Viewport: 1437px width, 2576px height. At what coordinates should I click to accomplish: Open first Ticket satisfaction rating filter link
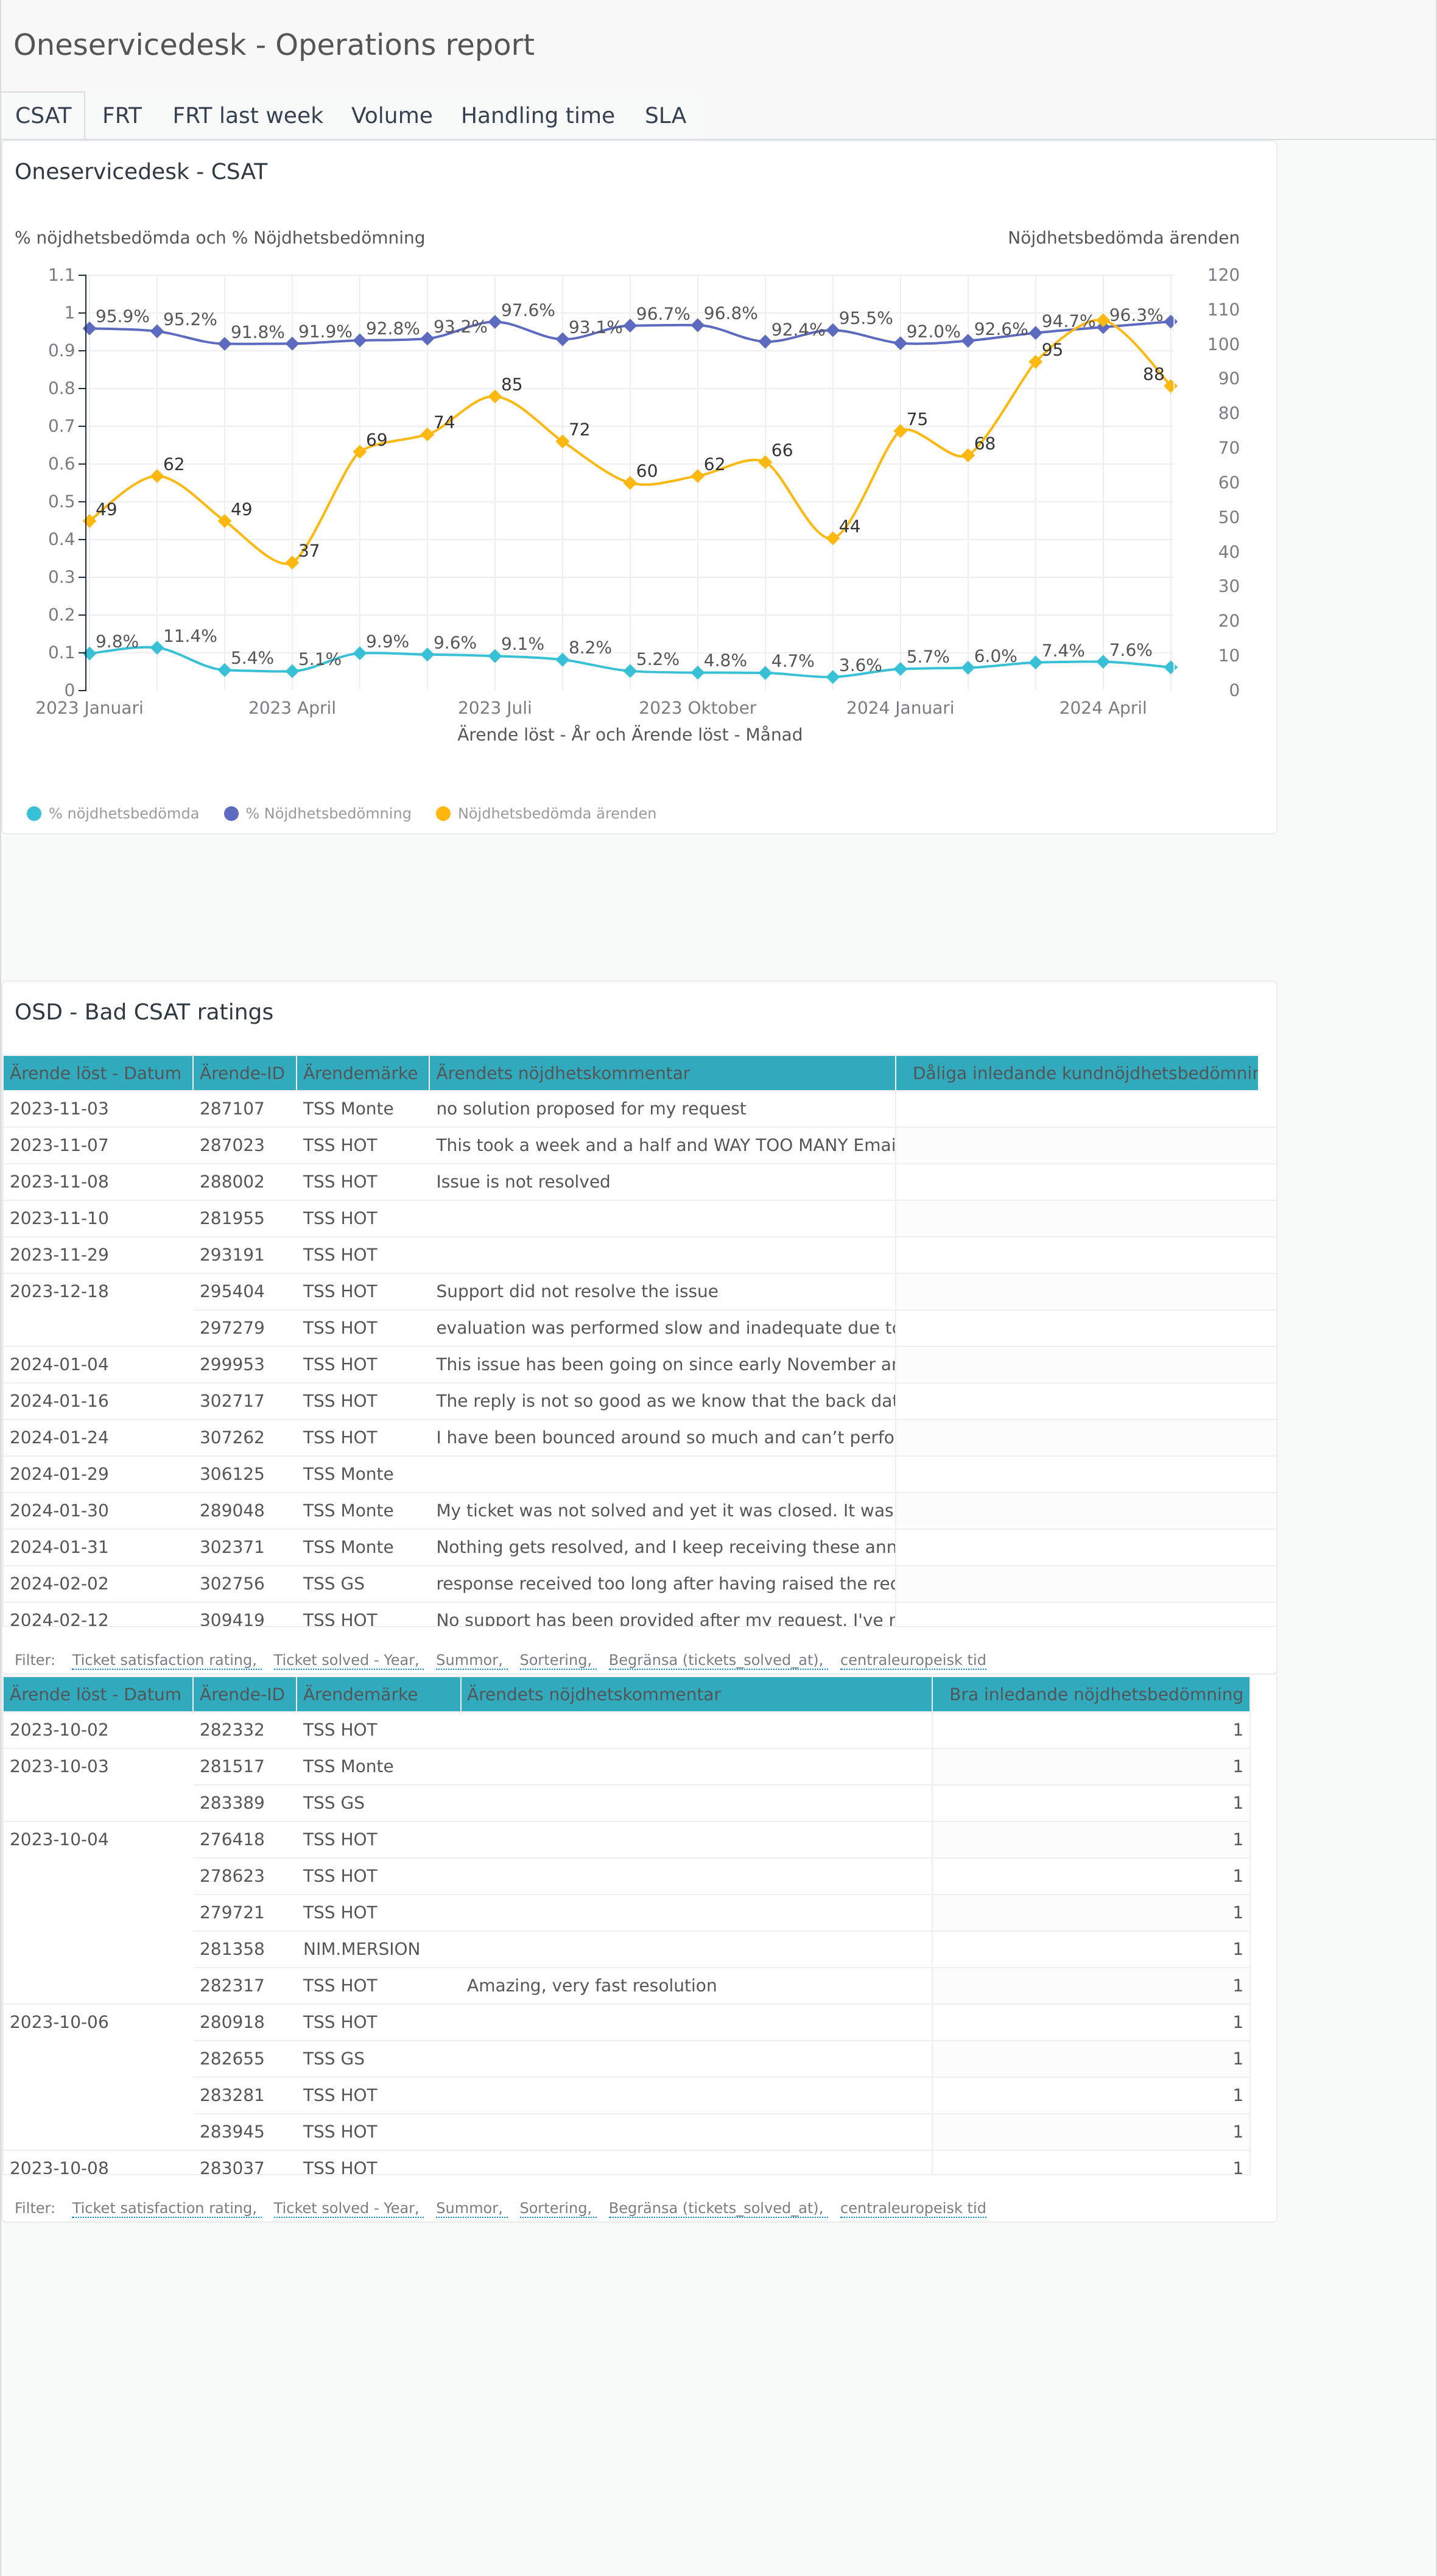click(166, 1660)
